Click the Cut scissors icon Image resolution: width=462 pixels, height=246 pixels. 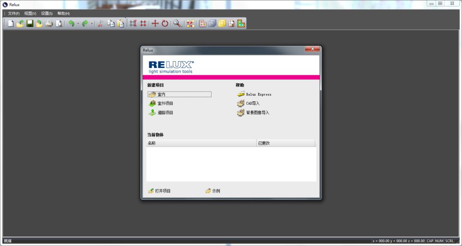click(101, 24)
